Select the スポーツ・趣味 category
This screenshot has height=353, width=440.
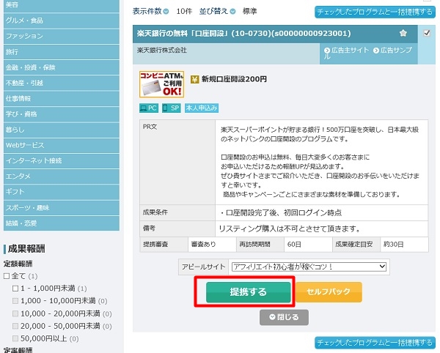coord(62,207)
